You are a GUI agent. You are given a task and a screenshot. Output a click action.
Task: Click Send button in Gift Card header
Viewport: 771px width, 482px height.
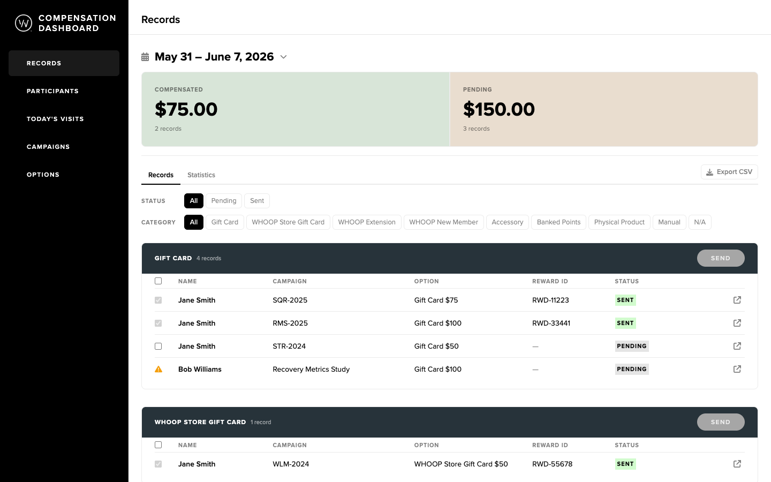[721, 258]
